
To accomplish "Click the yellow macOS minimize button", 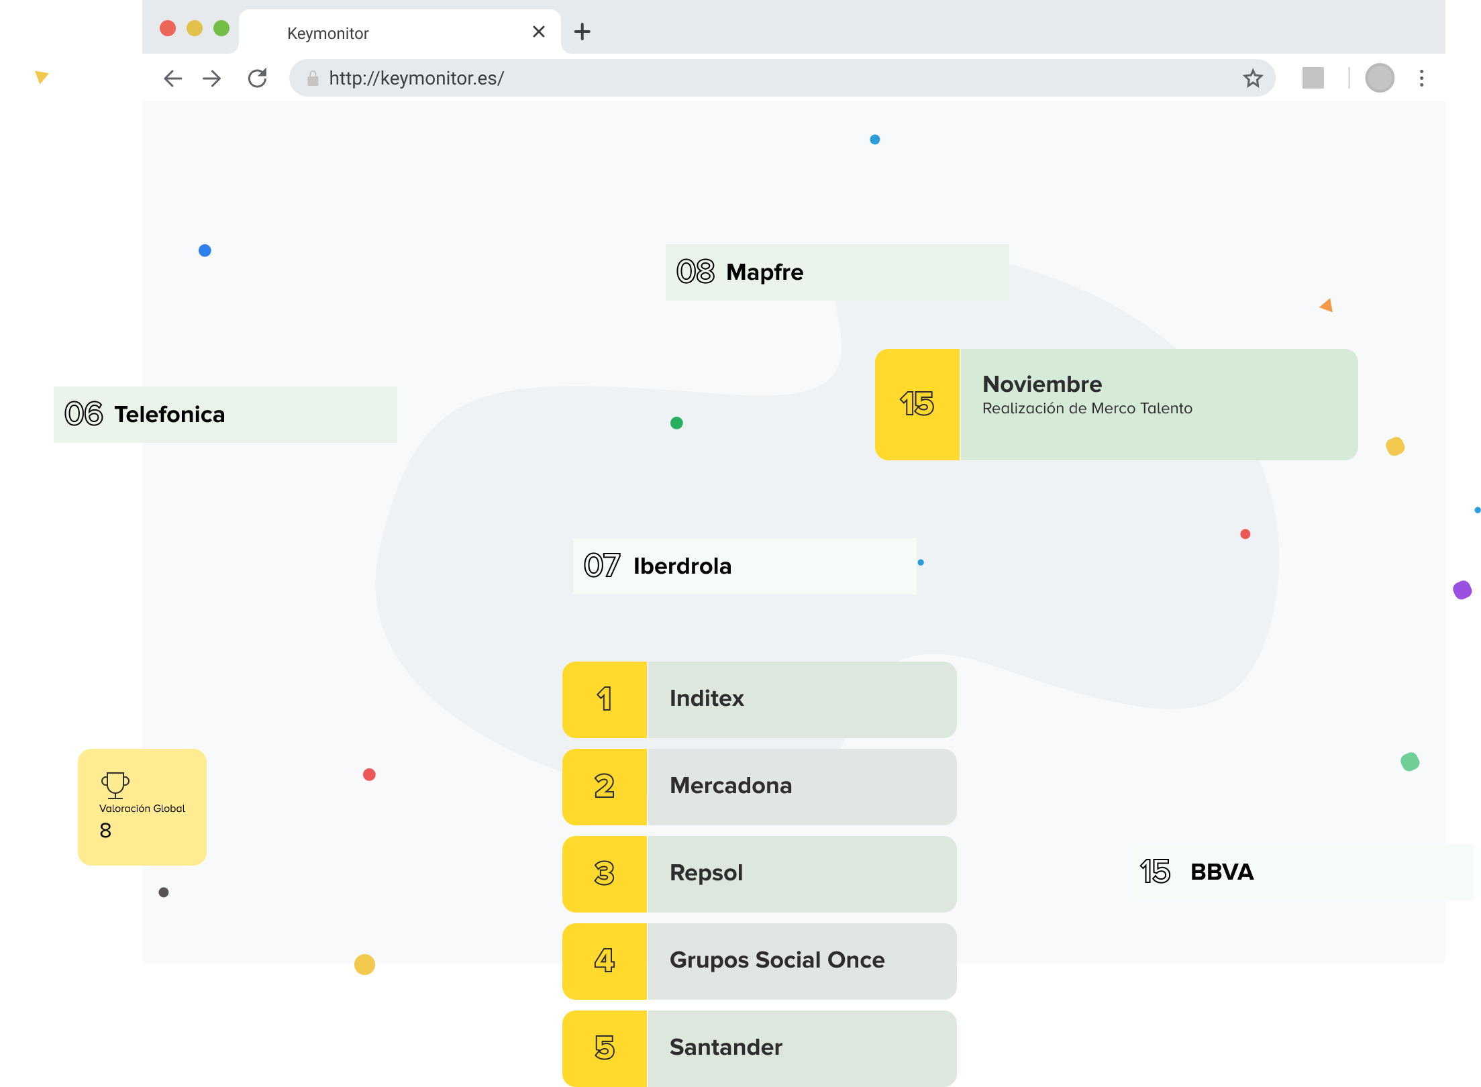I will pyautogui.click(x=195, y=28).
